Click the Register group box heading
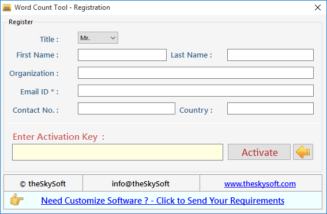Screen dimensions: 327x214 [21, 22]
